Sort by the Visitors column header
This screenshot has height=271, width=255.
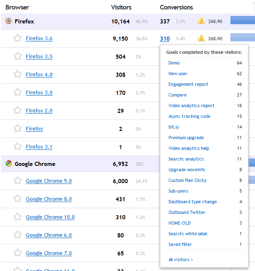121,7
